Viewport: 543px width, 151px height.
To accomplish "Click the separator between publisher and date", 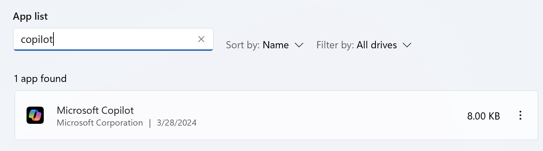I will coord(150,123).
